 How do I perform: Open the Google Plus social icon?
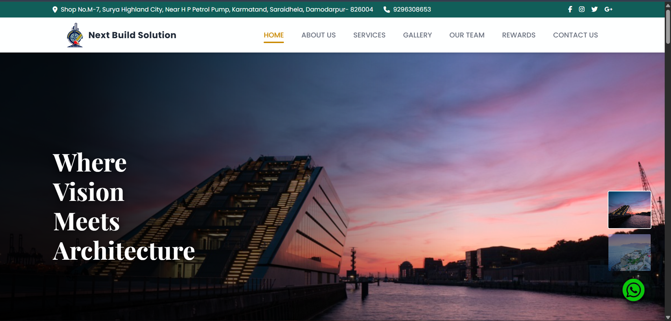[x=608, y=9]
